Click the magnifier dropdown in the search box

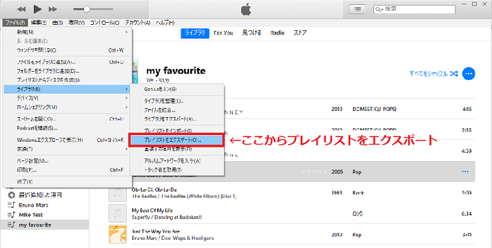click(x=380, y=10)
